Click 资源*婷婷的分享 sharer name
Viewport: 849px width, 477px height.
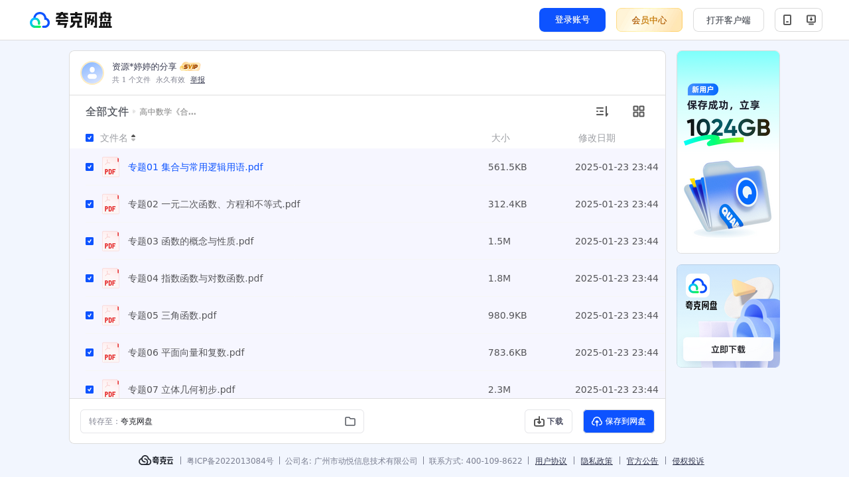[x=145, y=67]
